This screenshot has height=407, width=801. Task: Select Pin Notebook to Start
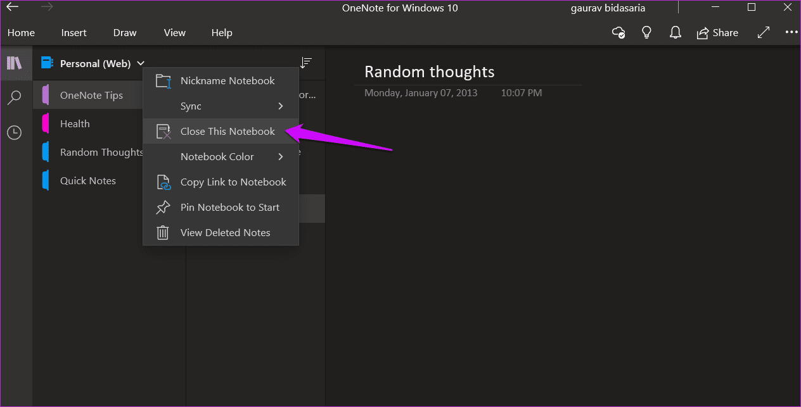click(x=221, y=207)
